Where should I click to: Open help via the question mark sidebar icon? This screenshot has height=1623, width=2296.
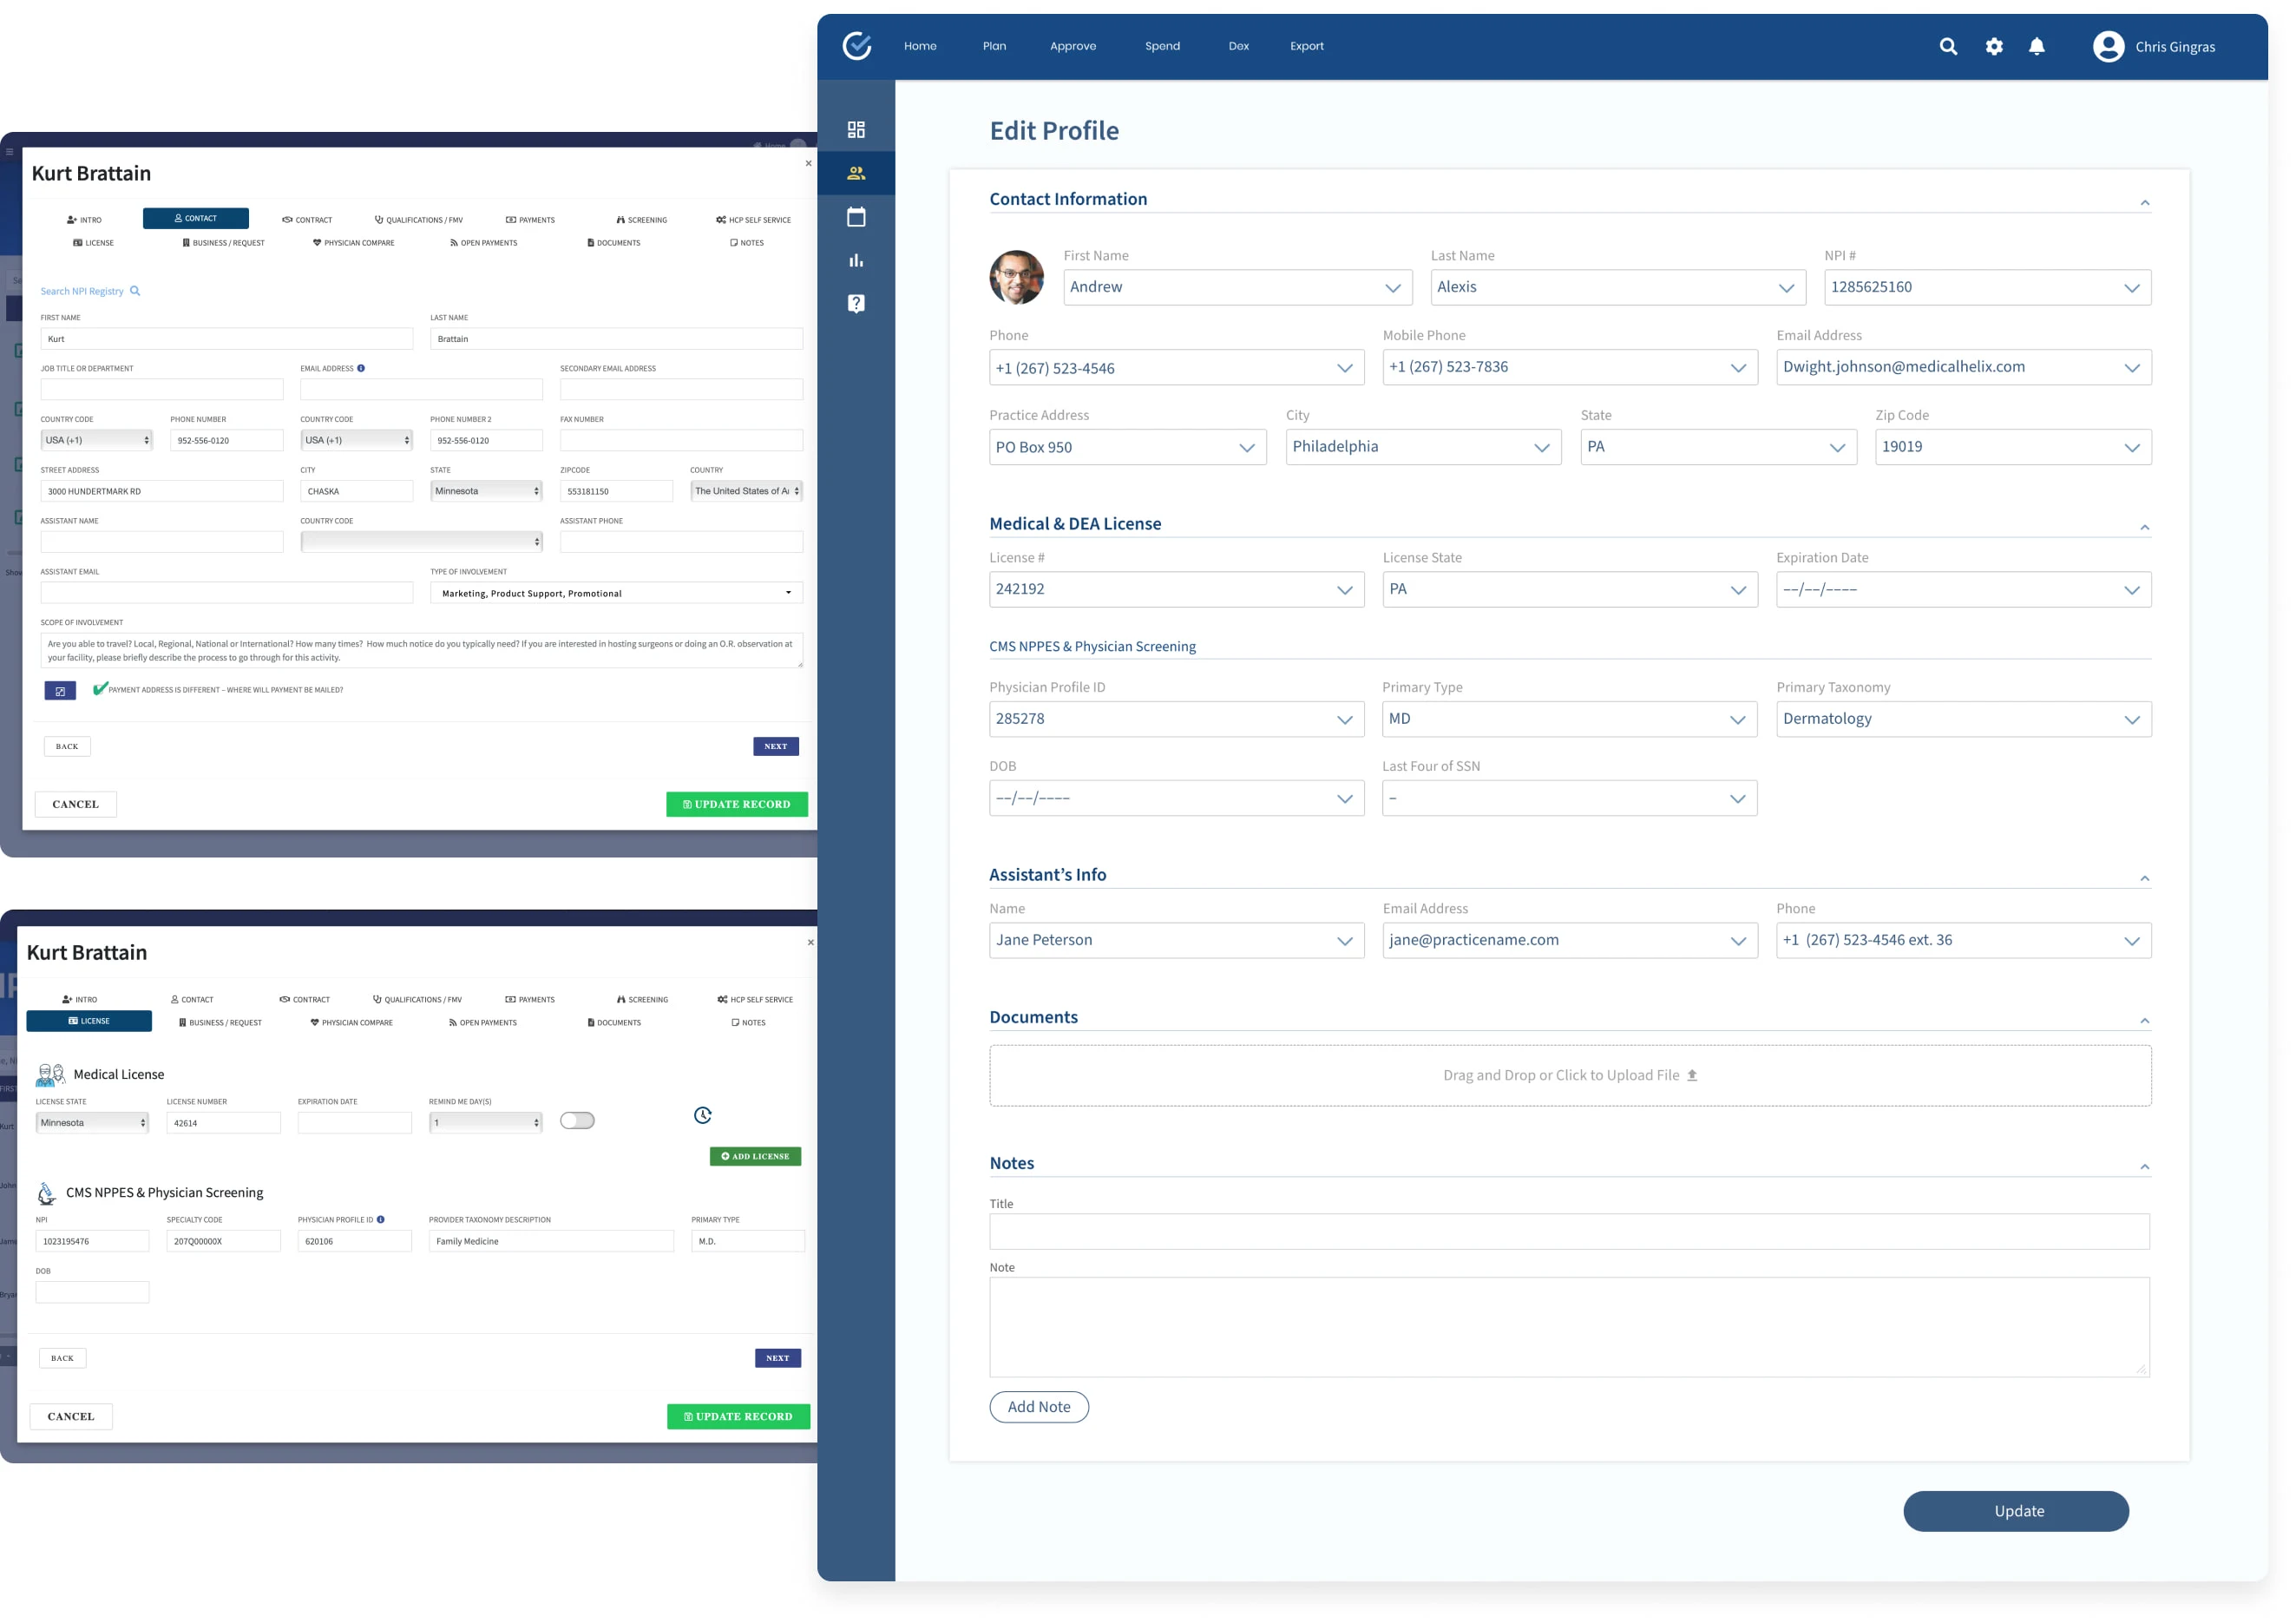click(856, 303)
